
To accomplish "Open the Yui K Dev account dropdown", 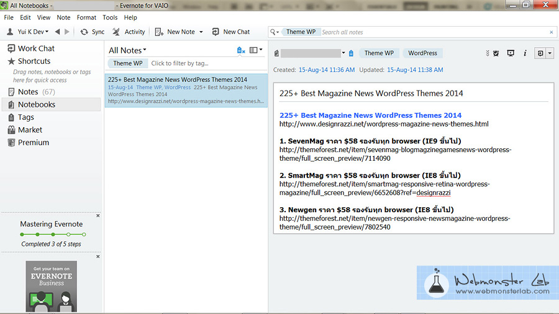I will tap(28, 32).
